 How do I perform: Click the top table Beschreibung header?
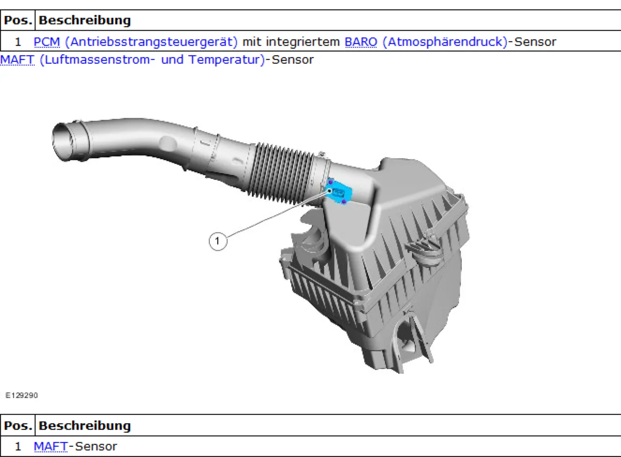pos(85,20)
